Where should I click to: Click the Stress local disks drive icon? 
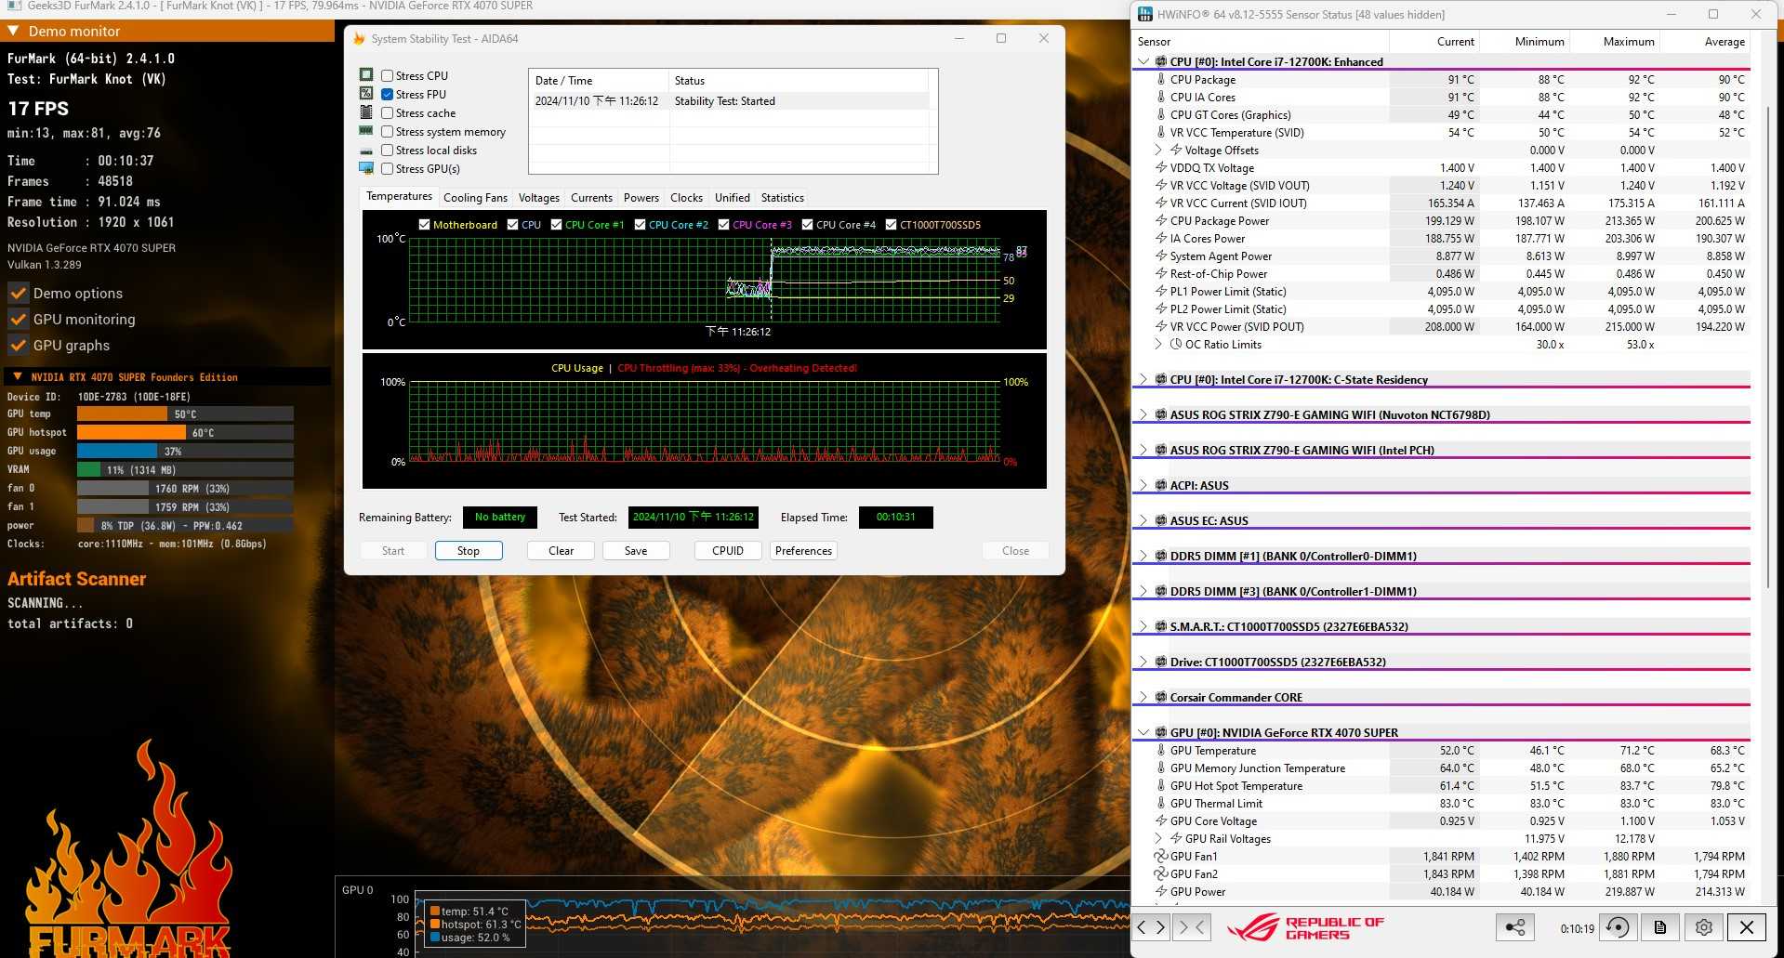coord(366,151)
